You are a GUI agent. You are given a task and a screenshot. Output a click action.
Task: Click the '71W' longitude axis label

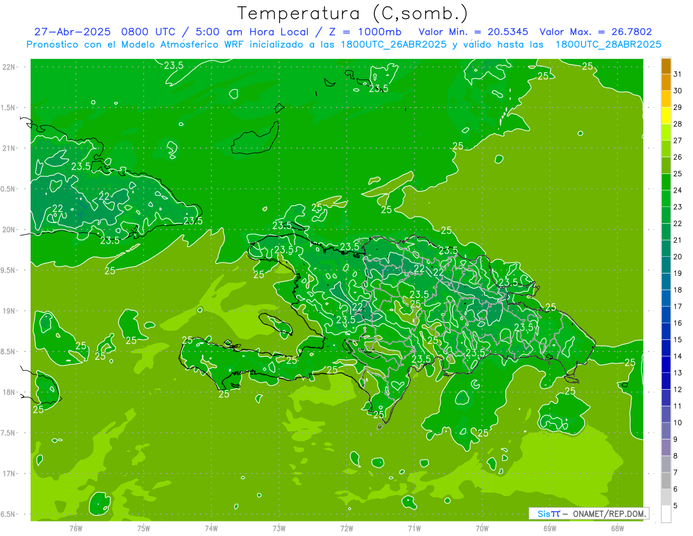coord(414,528)
